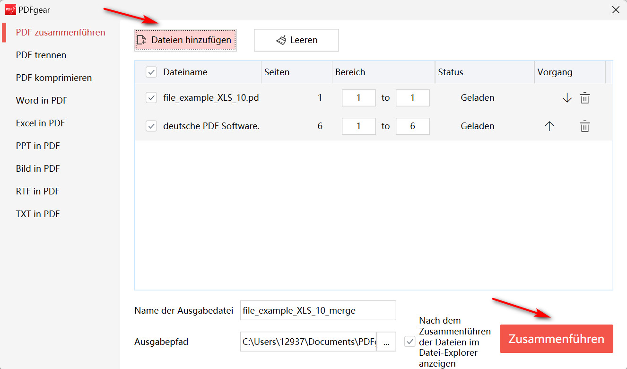
Task: Delete deutsche PDF Software row with trash icon
Action: (585, 126)
